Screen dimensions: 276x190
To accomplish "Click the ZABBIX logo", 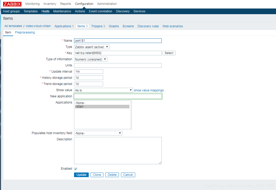I will pyautogui.click(x=12, y=4).
